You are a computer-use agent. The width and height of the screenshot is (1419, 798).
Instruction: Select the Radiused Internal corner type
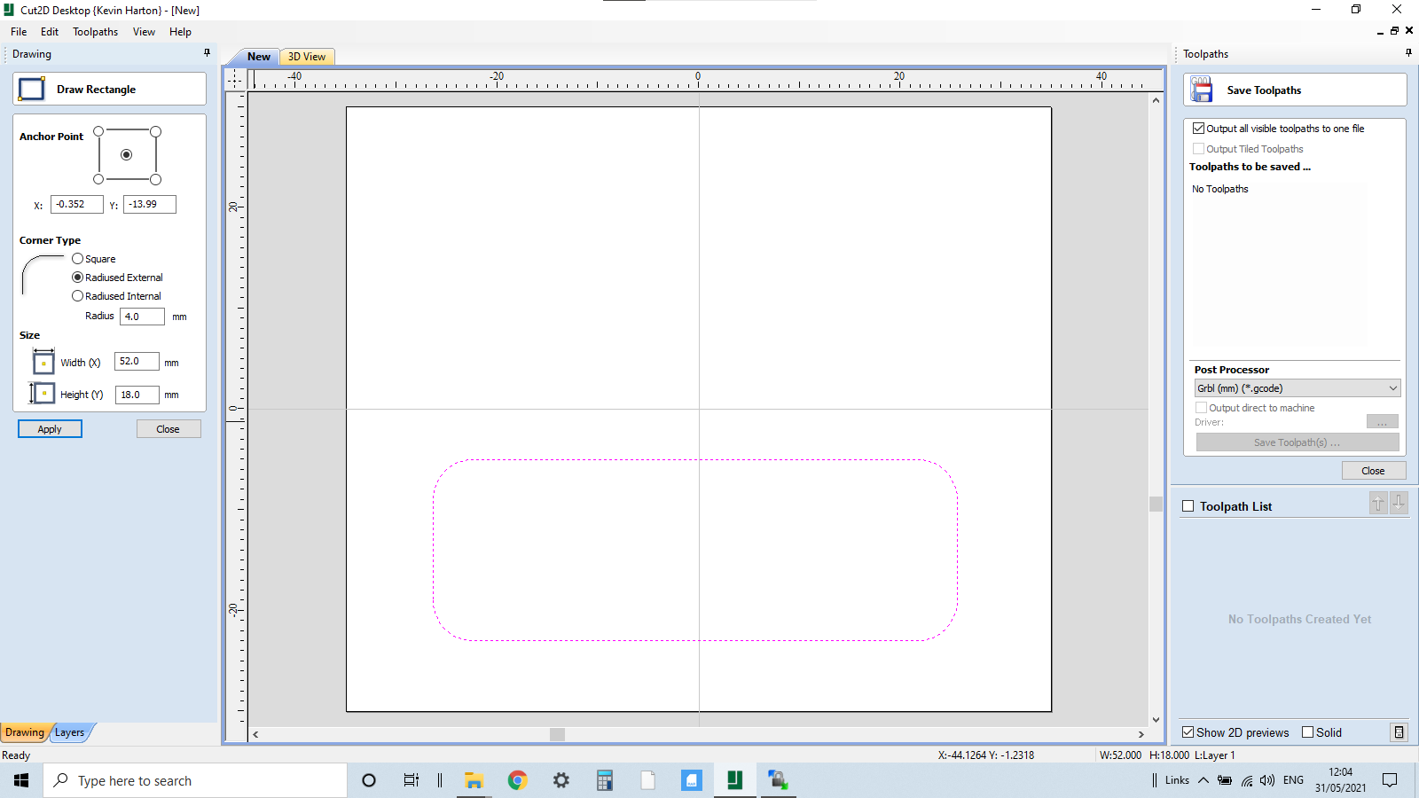77,295
